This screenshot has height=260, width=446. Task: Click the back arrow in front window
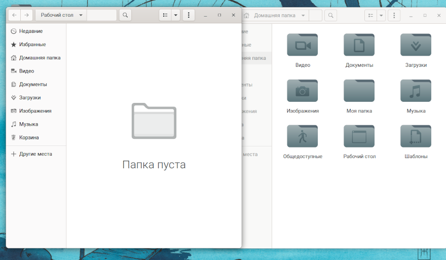[x=14, y=15]
